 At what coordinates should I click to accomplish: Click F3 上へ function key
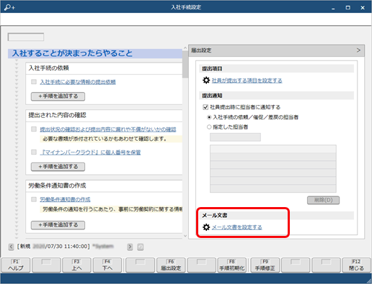tap(77, 265)
